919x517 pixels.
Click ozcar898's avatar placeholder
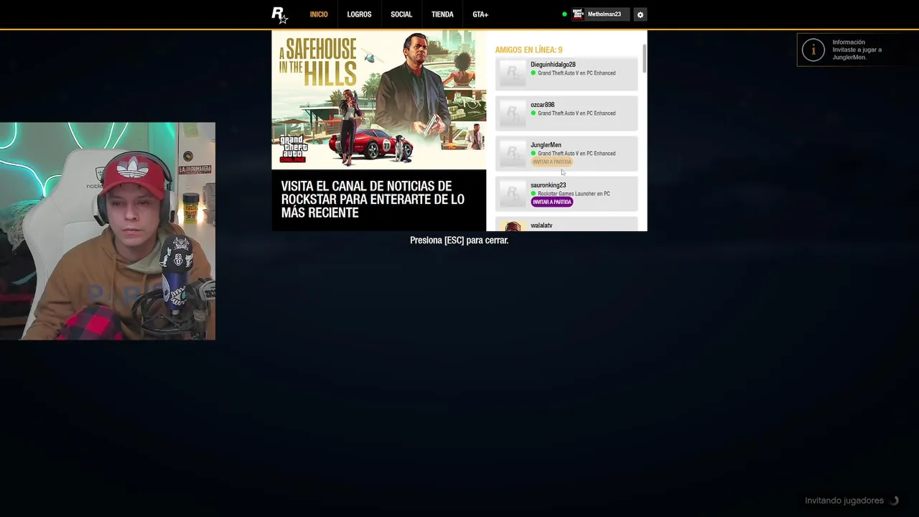513,113
